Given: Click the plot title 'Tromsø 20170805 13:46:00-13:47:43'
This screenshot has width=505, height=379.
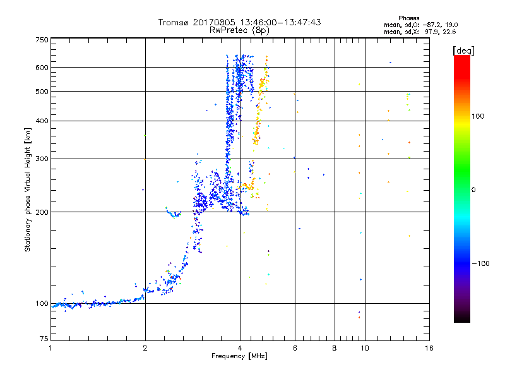Looking at the screenshot, I should point(239,22).
